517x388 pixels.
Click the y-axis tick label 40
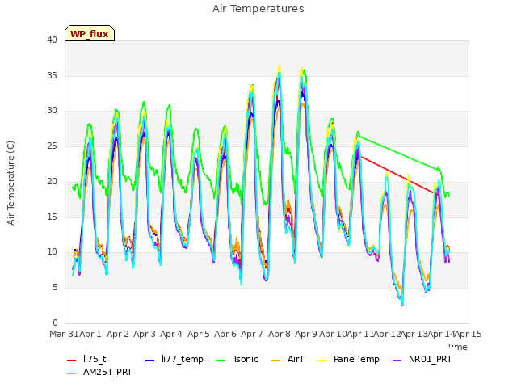(x=52, y=40)
